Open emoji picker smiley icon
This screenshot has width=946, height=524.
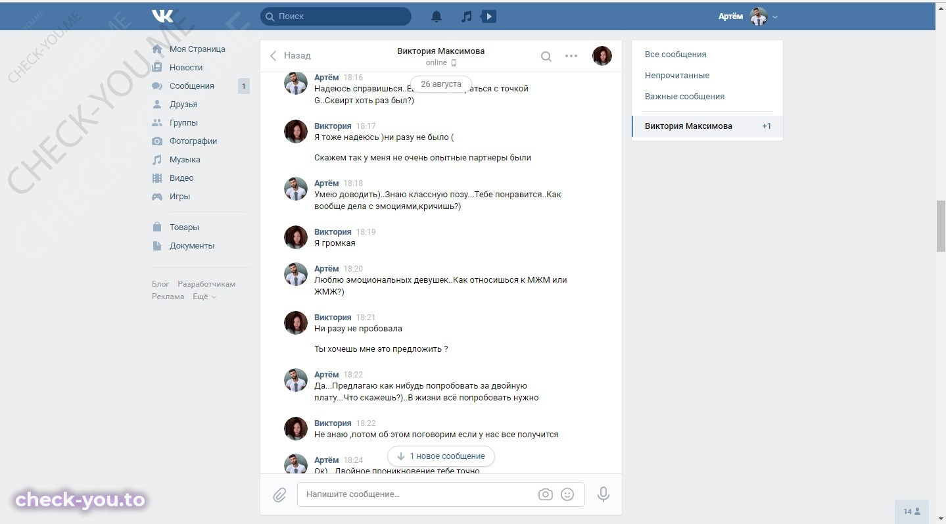tap(567, 494)
